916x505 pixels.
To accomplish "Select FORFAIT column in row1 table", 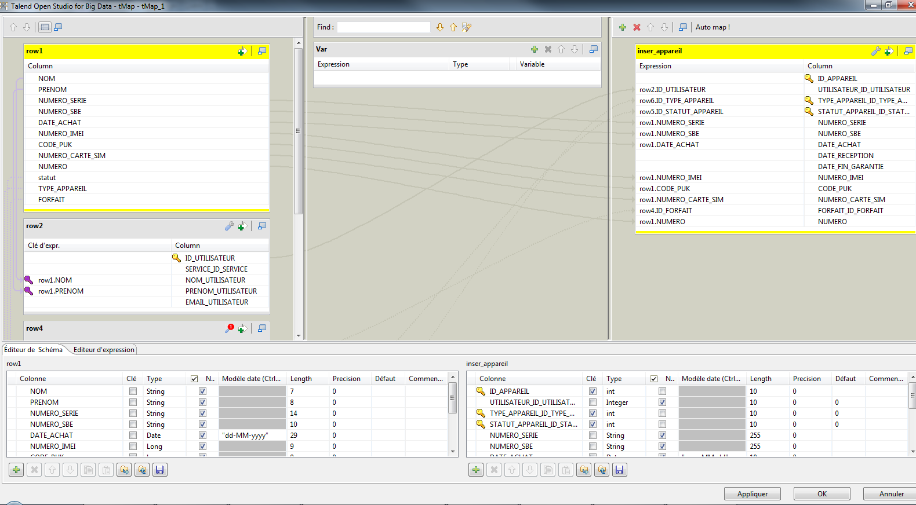I will point(52,200).
